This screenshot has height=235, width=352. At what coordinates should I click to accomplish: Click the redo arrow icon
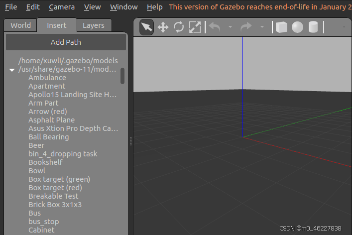point(246,27)
